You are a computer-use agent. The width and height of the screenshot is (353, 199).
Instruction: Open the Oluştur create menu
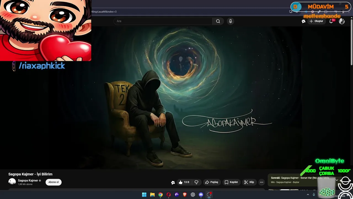pyautogui.click(x=316, y=21)
